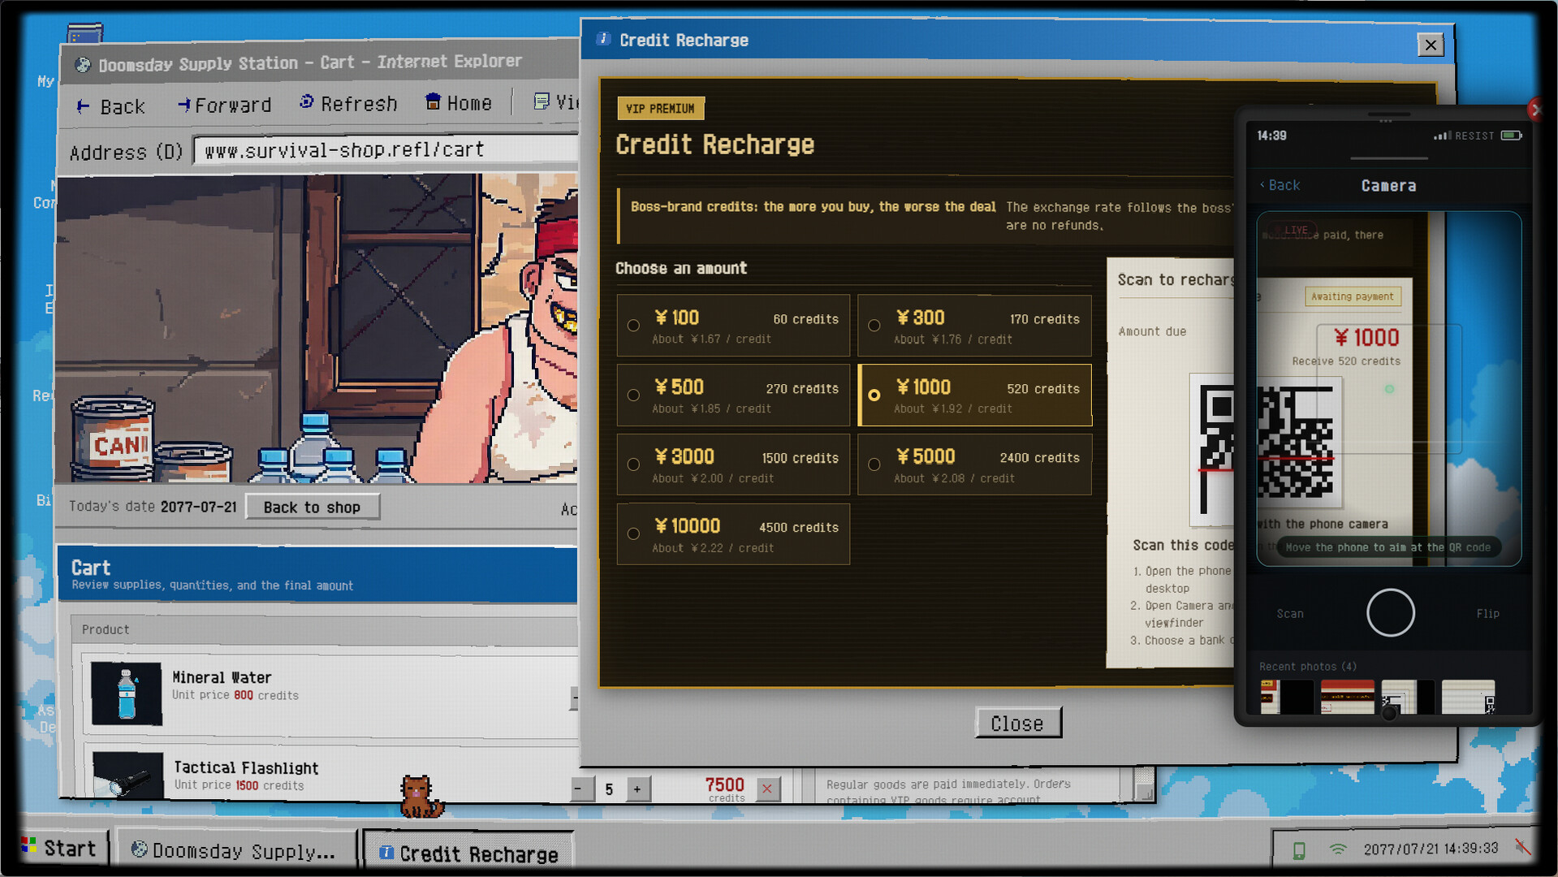Select the ¥10000 for 4500 credits option
Screen dimensions: 1558x877
(733, 534)
